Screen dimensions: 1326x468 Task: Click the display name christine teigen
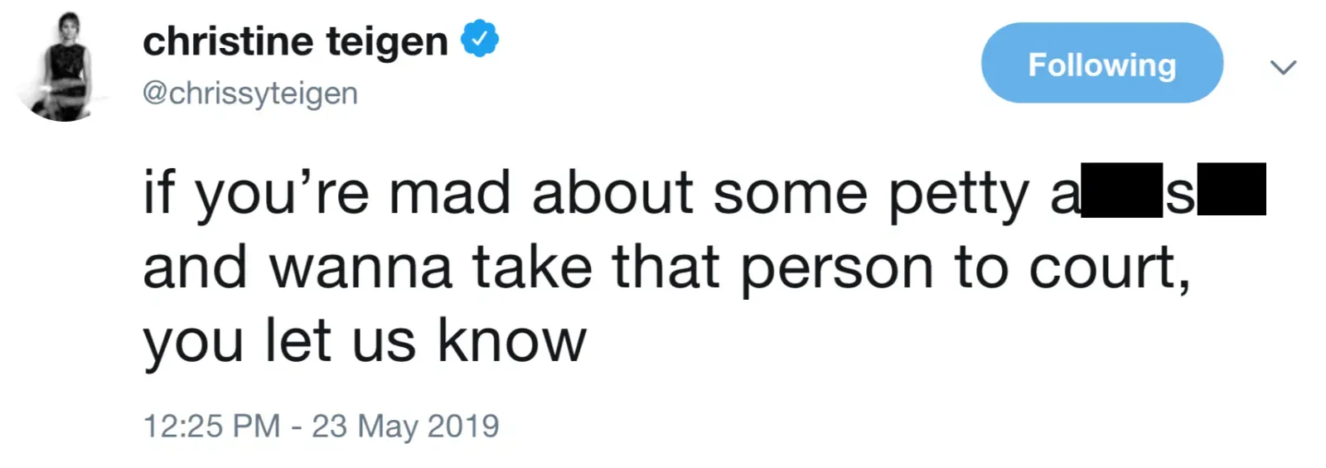coord(295,41)
